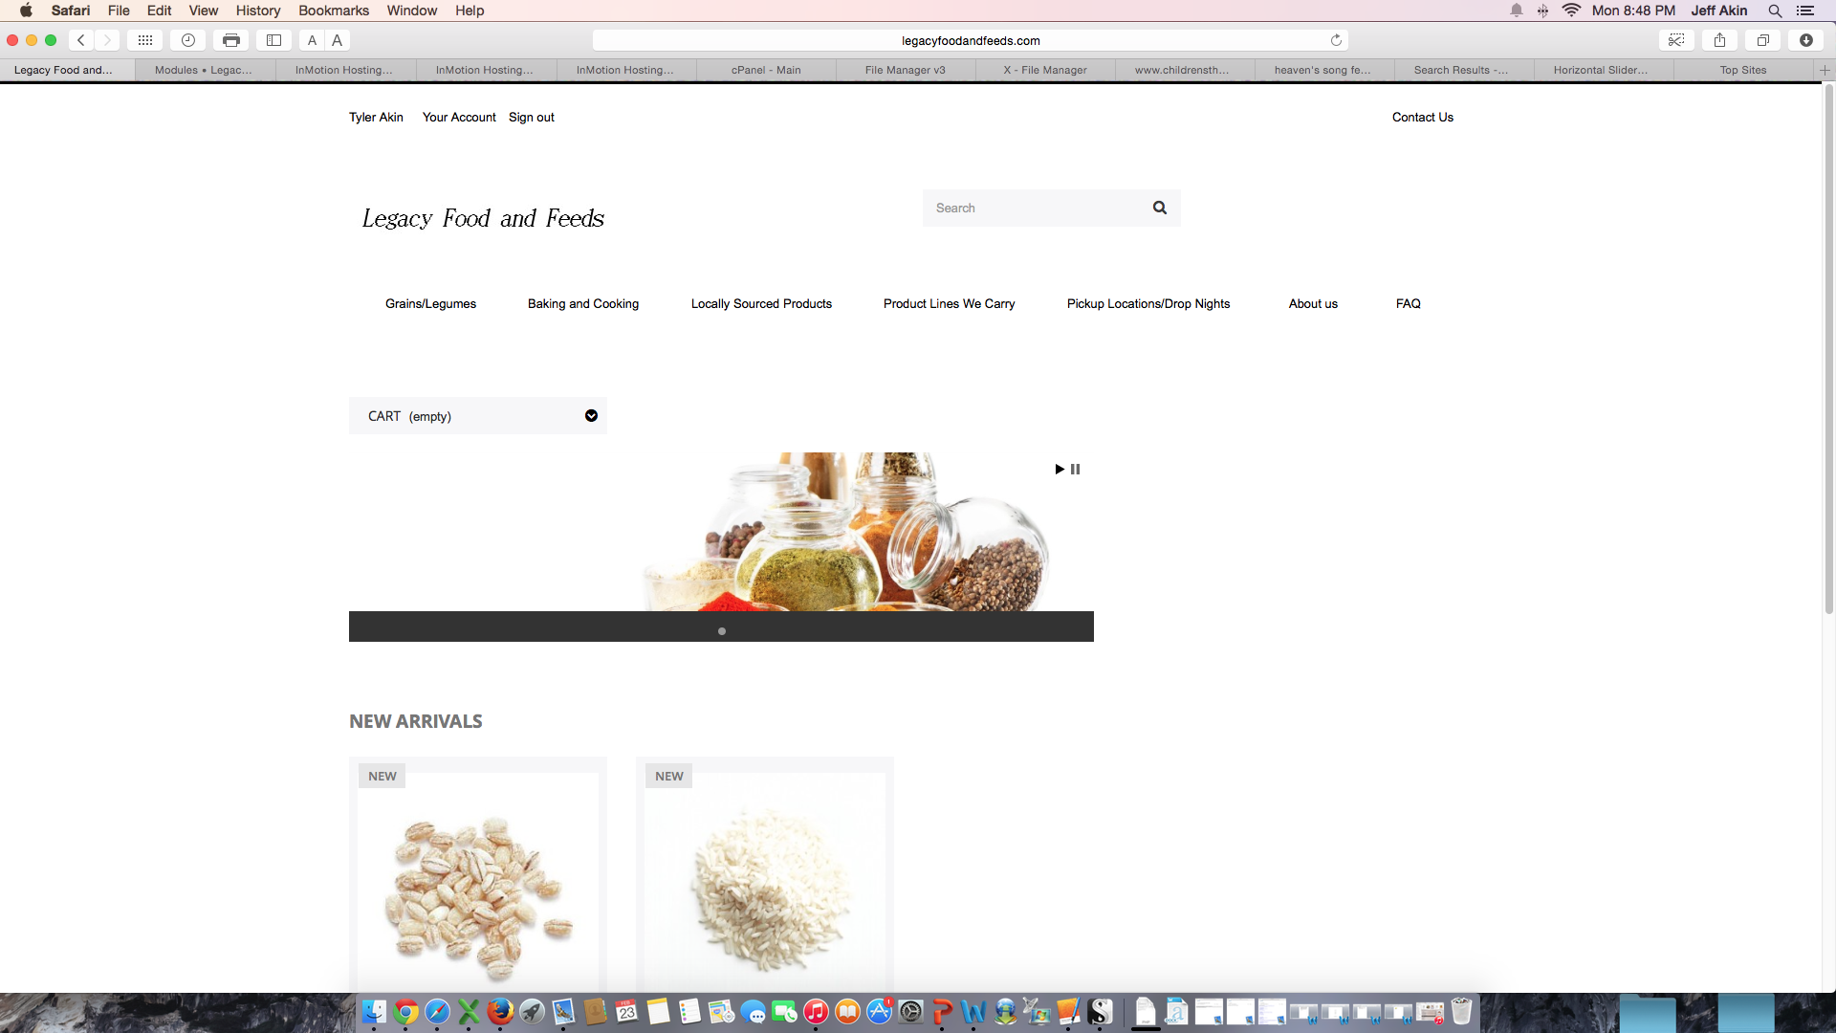Click into the site Search field

tap(1033, 208)
